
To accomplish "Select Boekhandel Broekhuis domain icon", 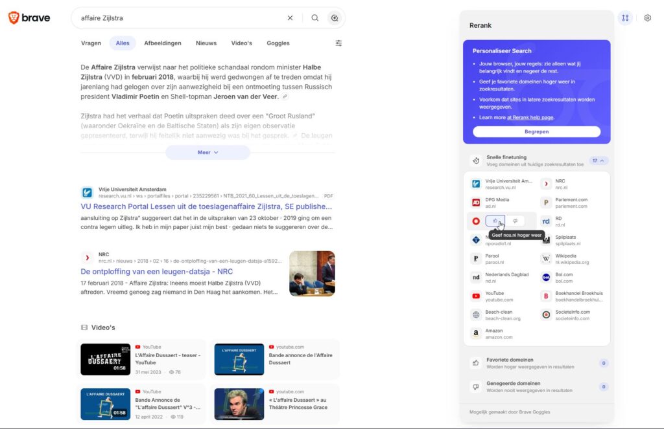I will point(546,296).
